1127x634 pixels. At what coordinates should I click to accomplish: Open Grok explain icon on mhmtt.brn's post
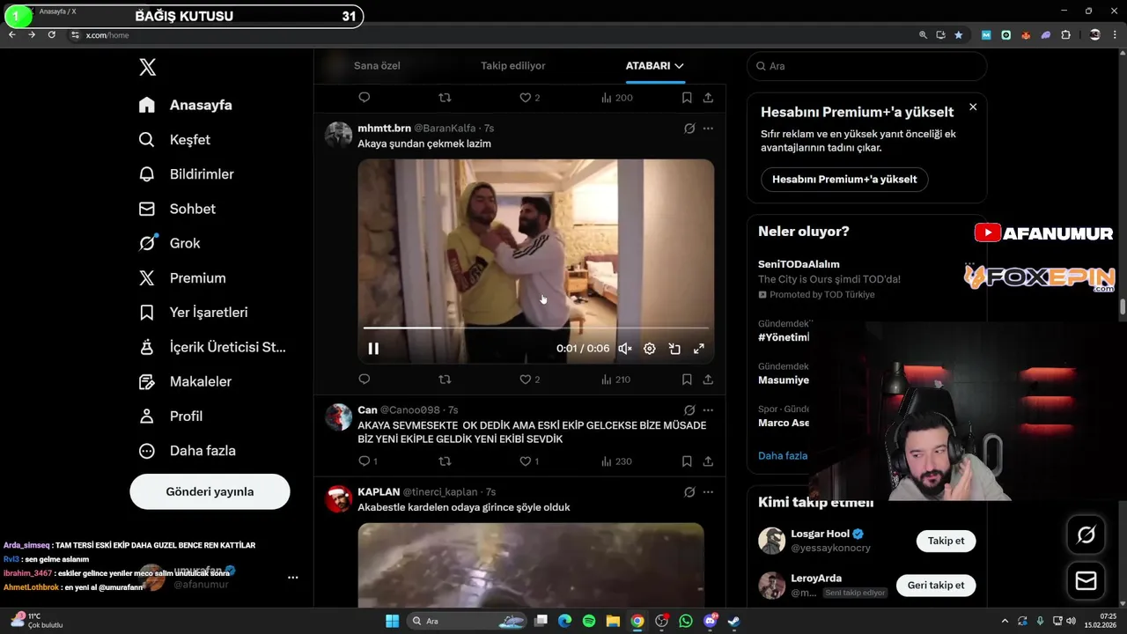(x=689, y=129)
